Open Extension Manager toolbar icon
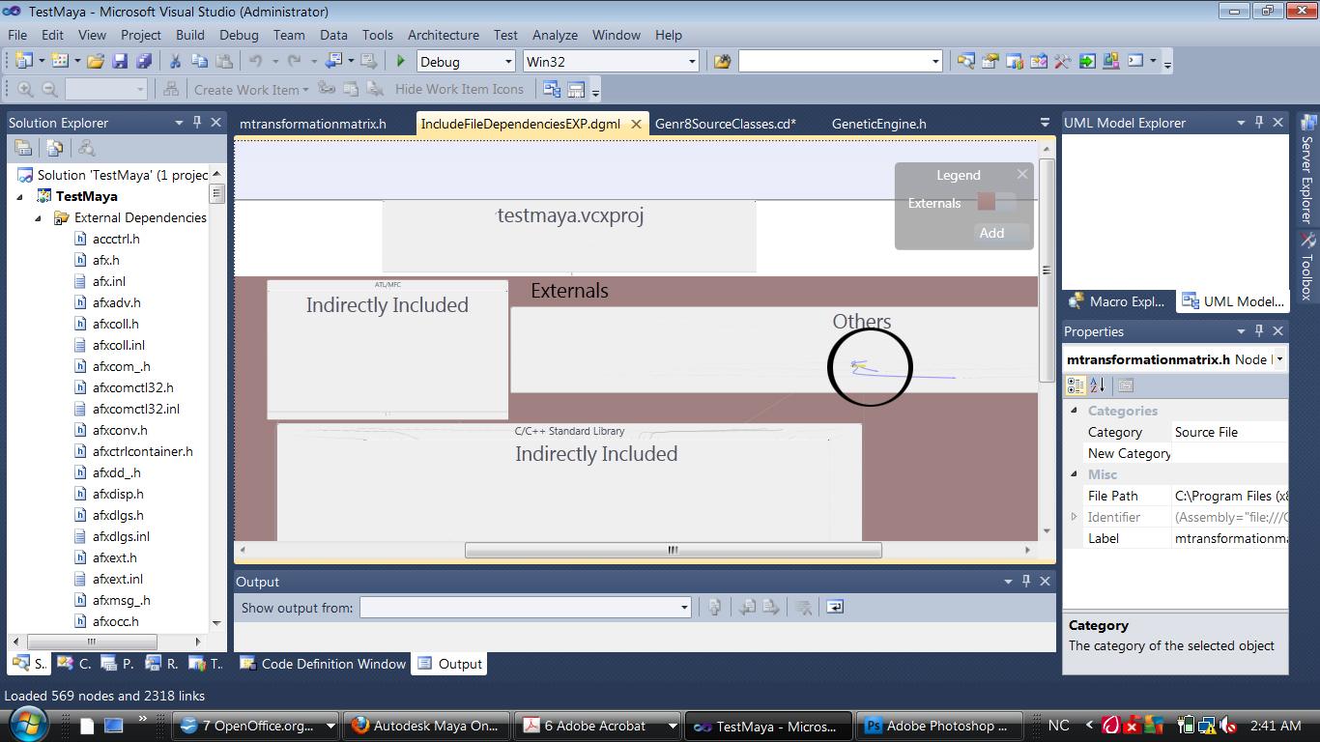1320x742 pixels. [1110, 61]
